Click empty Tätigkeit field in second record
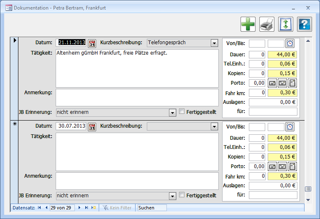The height and width of the screenshot is (219, 320). click(137, 152)
